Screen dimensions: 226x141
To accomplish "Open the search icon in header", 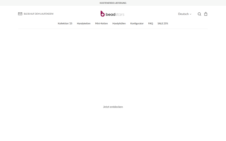I will (x=199, y=14).
